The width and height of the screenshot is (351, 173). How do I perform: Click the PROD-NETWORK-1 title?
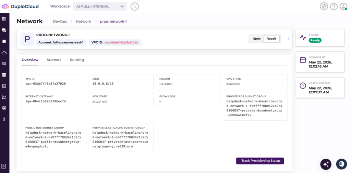pyautogui.click(x=53, y=35)
